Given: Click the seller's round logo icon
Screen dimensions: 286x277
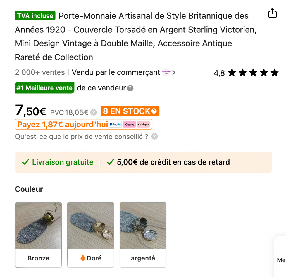Looking at the screenshot, I should click(x=166, y=72).
